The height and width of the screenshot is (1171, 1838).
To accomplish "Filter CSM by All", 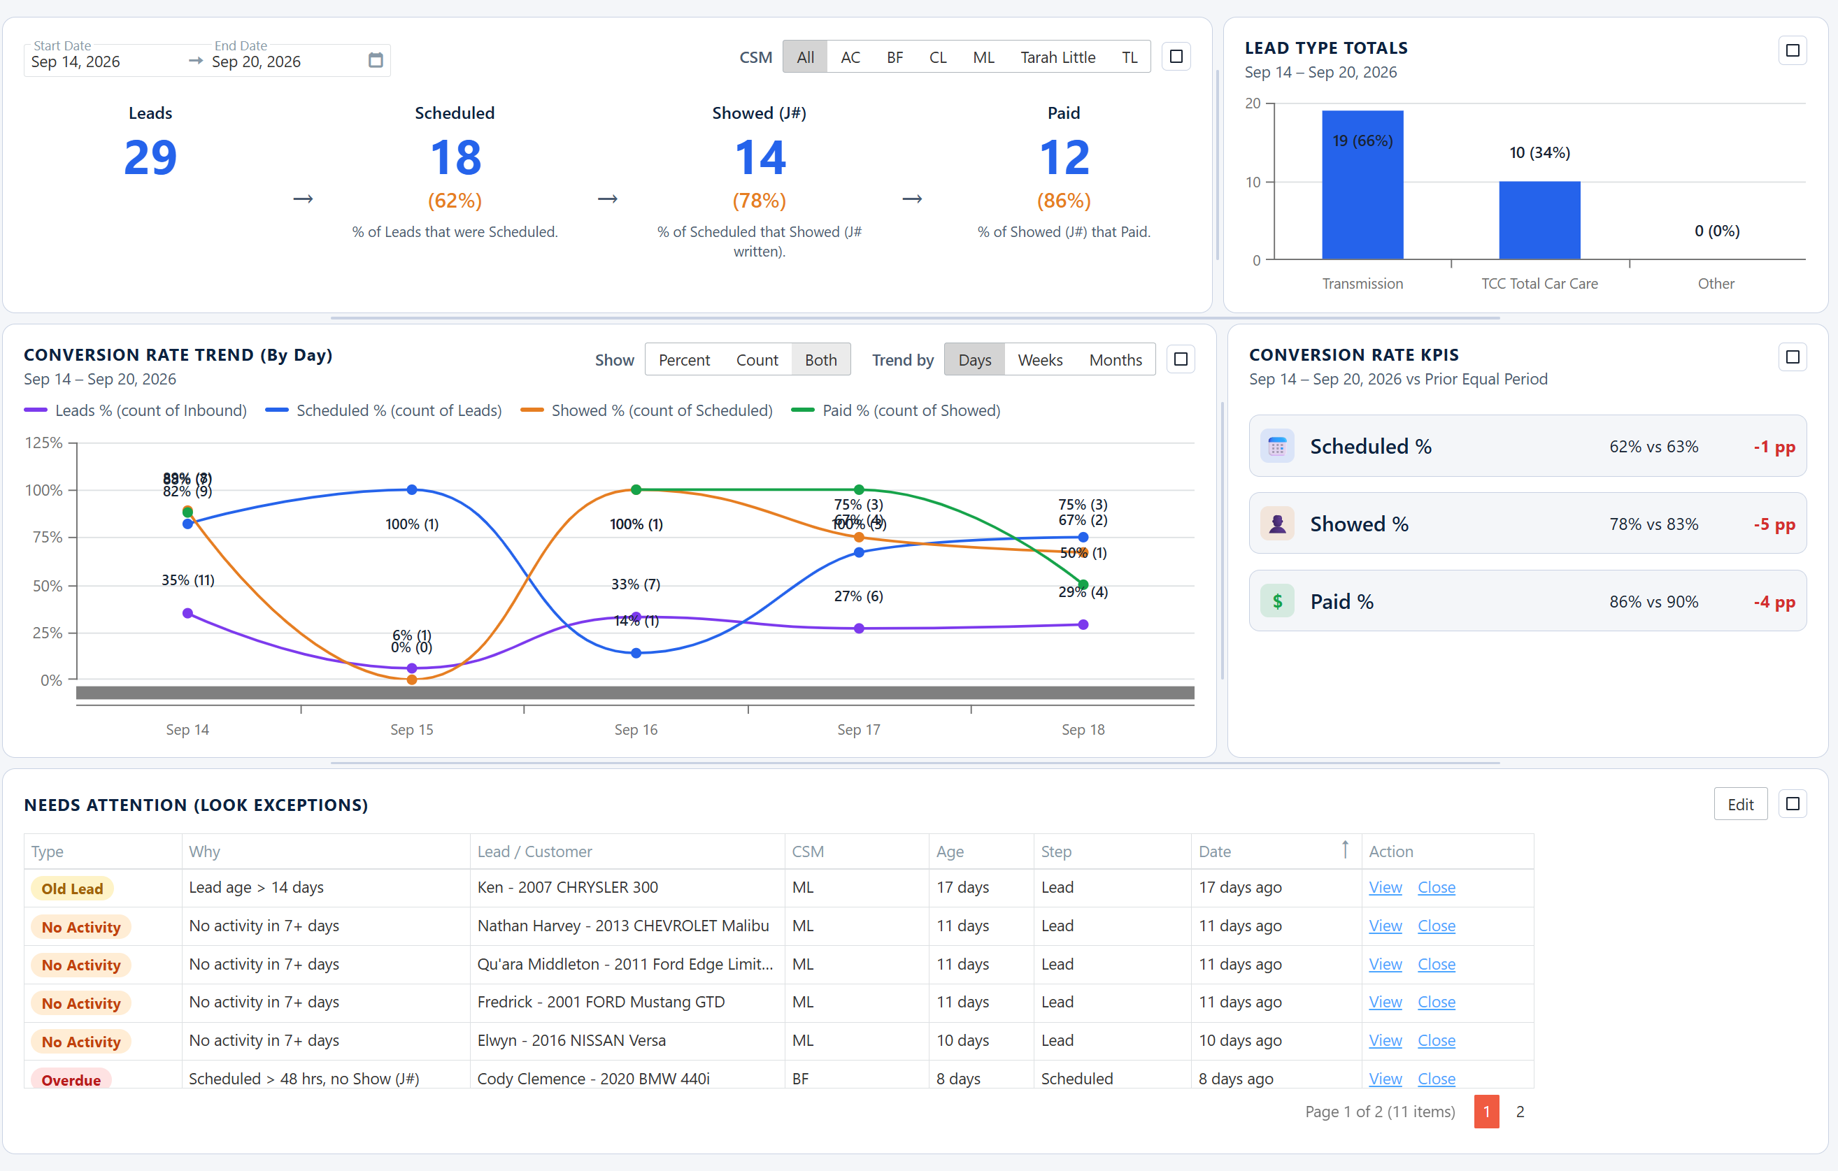I will 805,57.
